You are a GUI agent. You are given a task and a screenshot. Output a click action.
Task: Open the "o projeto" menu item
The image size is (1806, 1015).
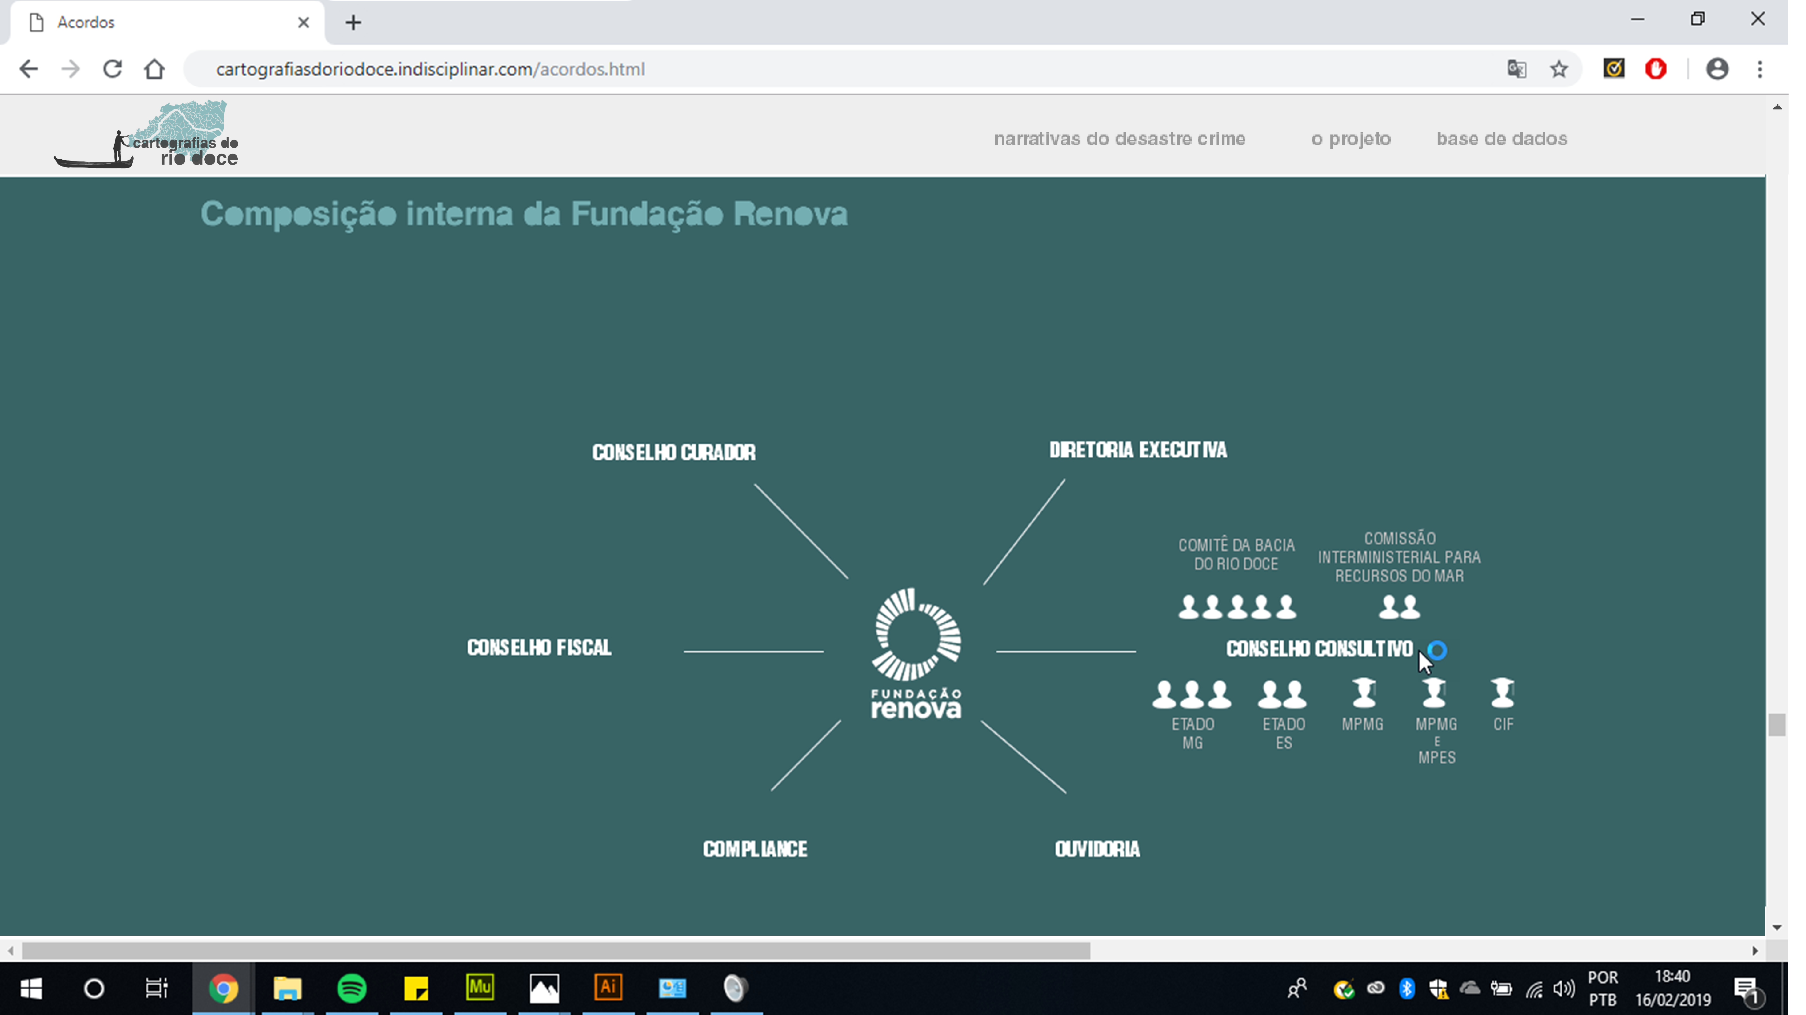1351,139
